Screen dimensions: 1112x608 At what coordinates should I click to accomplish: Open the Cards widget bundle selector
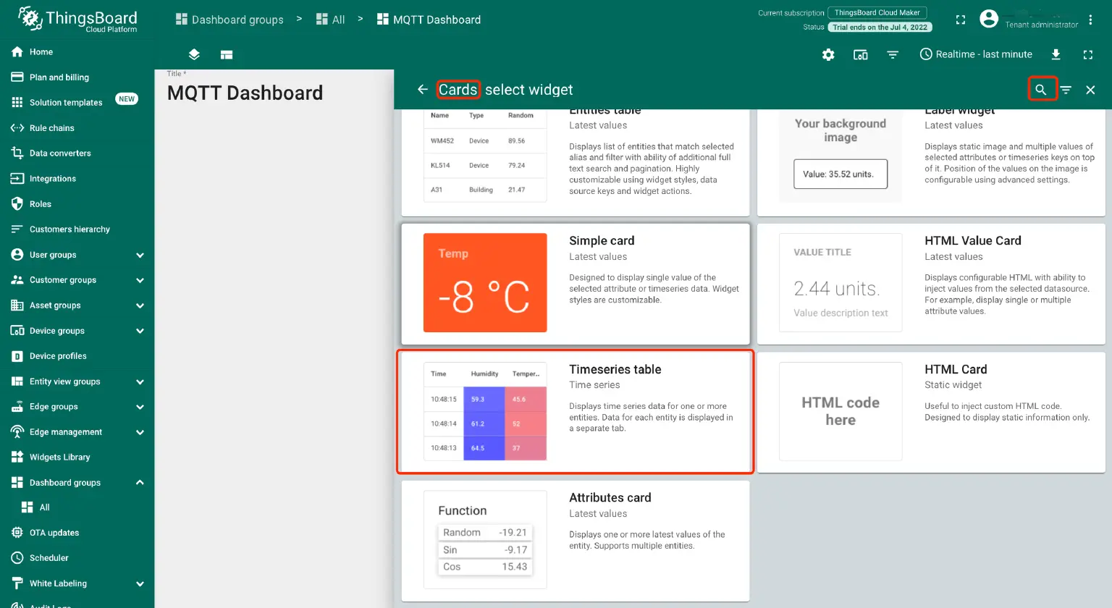[458, 89]
